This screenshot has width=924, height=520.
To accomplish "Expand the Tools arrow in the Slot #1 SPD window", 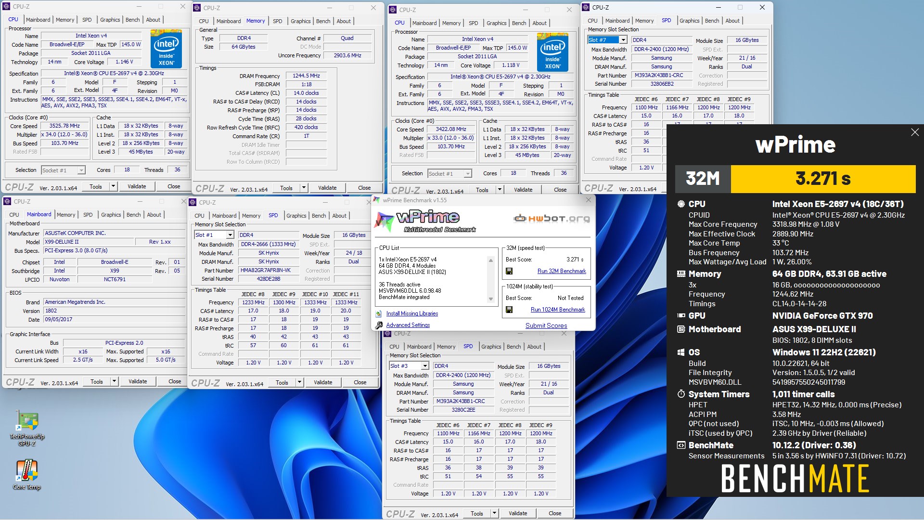I will (299, 382).
